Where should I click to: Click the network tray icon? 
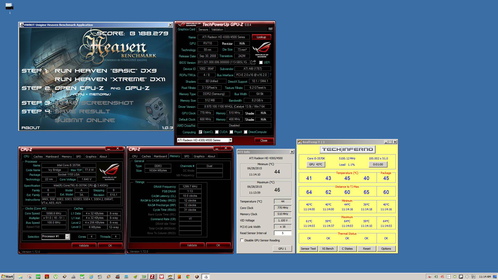[473, 277]
